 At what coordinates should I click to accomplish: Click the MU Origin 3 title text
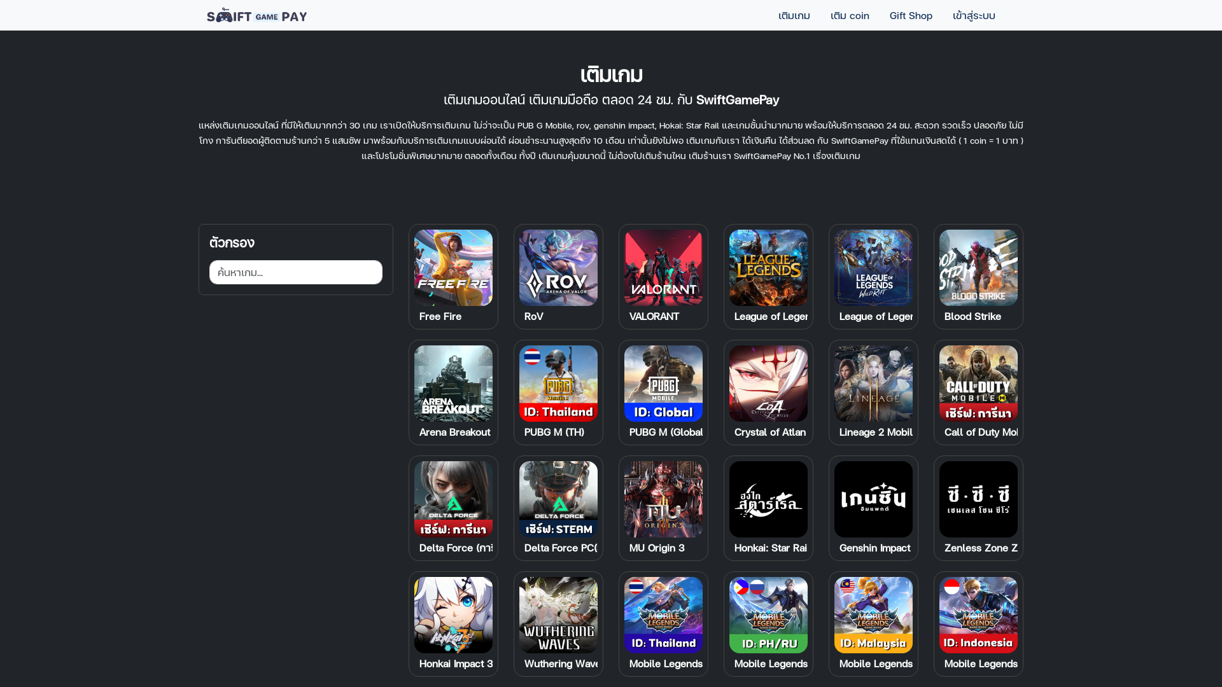tap(657, 548)
